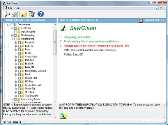This screenshot has height=125, width=168.
Task: Click the Bees2 folder icon
Action: tap(22, 53)
